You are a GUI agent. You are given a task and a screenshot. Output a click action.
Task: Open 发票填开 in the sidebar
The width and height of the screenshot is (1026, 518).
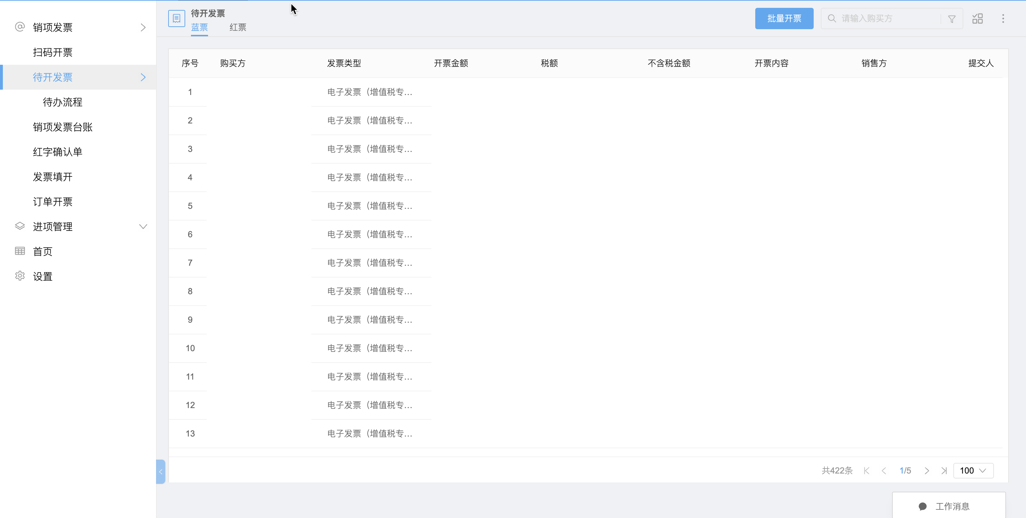[53, 177]
